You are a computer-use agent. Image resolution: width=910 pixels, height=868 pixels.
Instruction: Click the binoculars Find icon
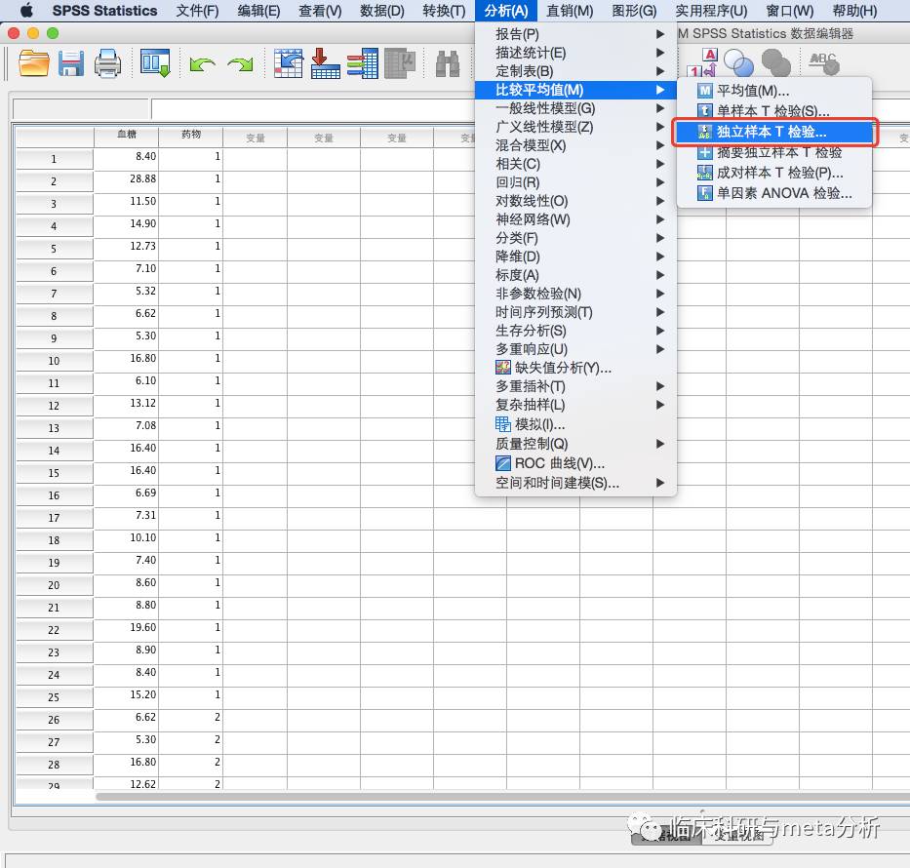pos(448,63)
